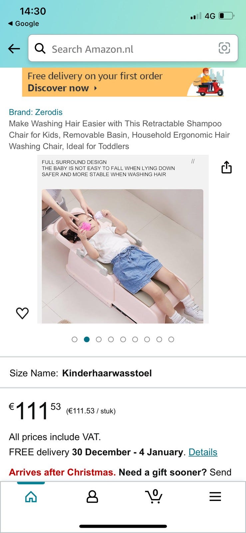Tap the back arrow beside search bar
Screen dimensions: 246x533
click(x=14, y=49)
